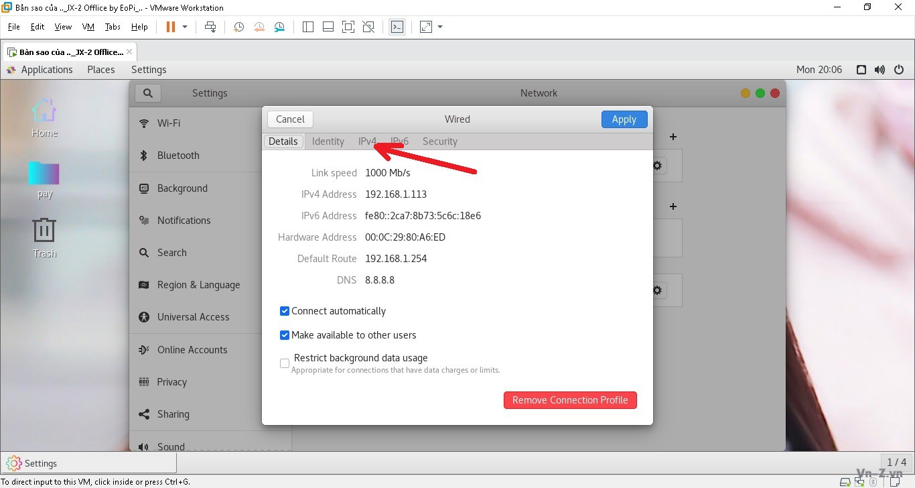The width and height of the screenshot is (915, 488).
Task: Click the 1 / 4 workspace switcher
Action: pos(896,463)
